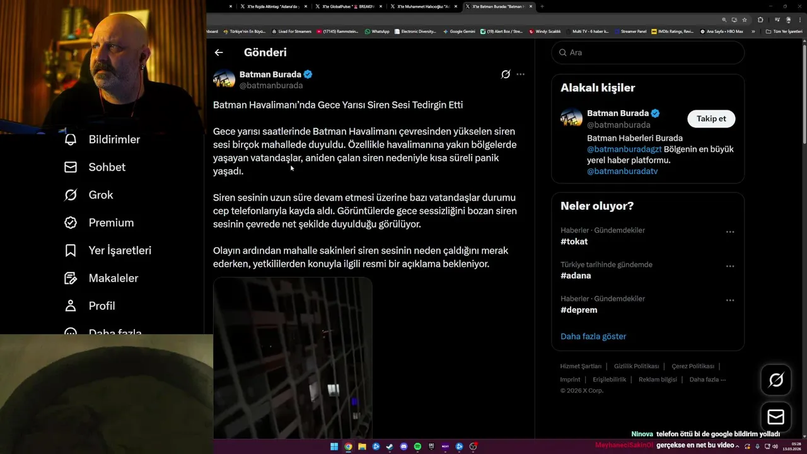Open the taskbar clock and date
Screen dimensions: 807x454
click(x=792, y=446)
